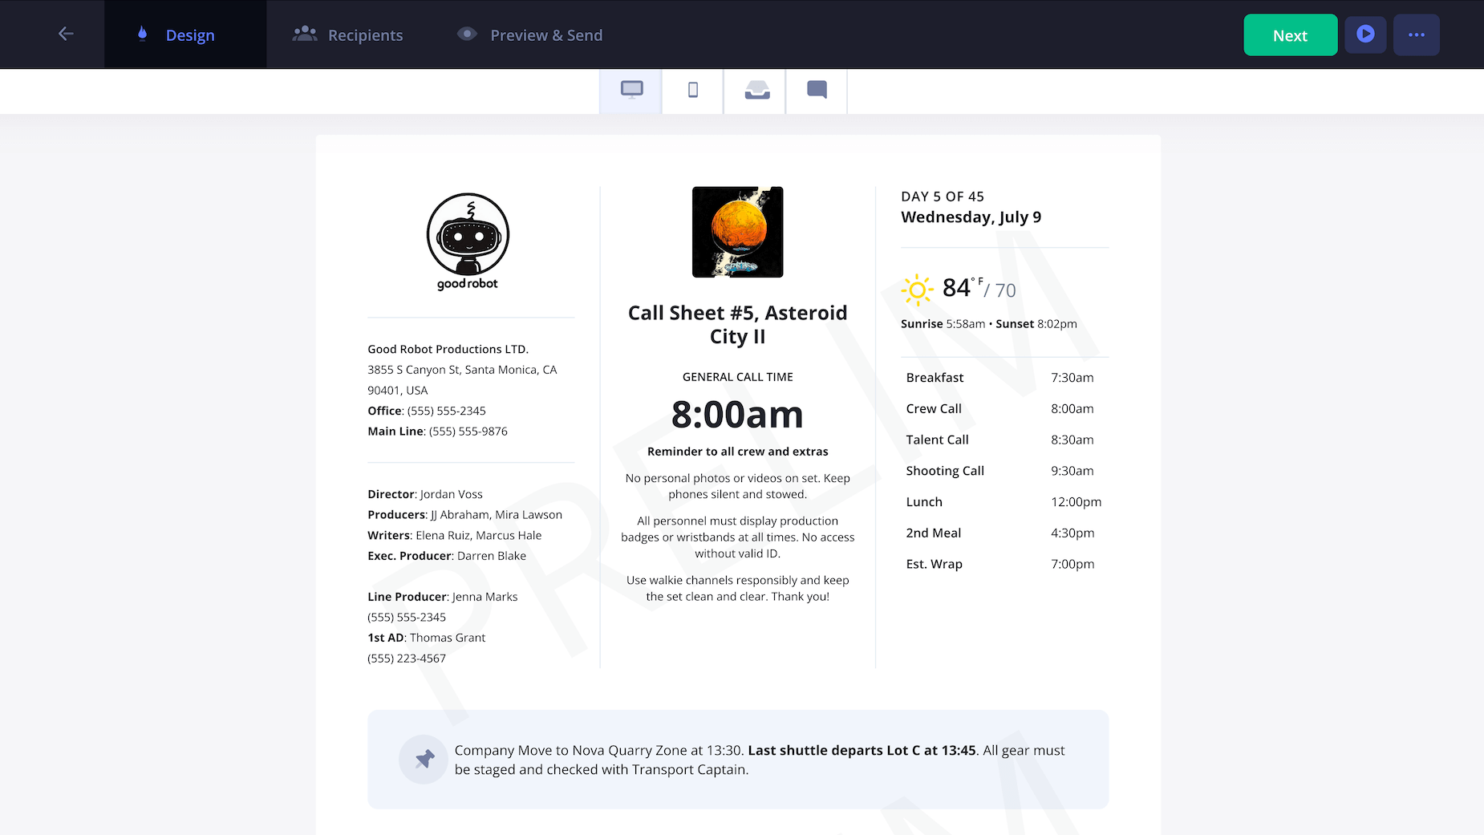This screenshot has width=1484, height=835.
Task: Open the Preview & Send tab
Action: pos(530,35)
